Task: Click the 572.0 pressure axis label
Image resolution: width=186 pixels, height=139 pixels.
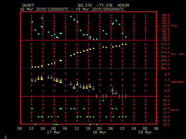Action: click(165, 44)
